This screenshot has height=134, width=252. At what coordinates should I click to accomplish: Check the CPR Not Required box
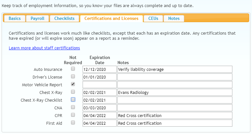click(x=73, y=115)
